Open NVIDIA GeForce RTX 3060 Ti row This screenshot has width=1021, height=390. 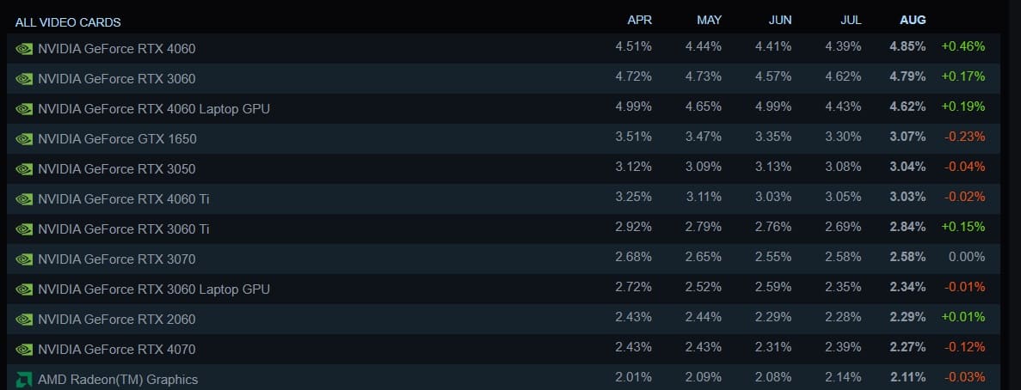pyautogui.click(x=503, y=229)
